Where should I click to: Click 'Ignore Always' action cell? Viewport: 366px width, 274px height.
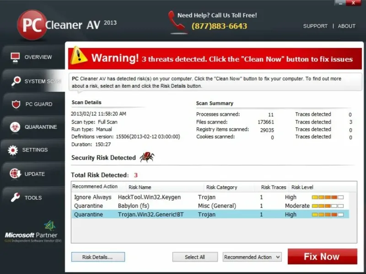click(93, 197)
